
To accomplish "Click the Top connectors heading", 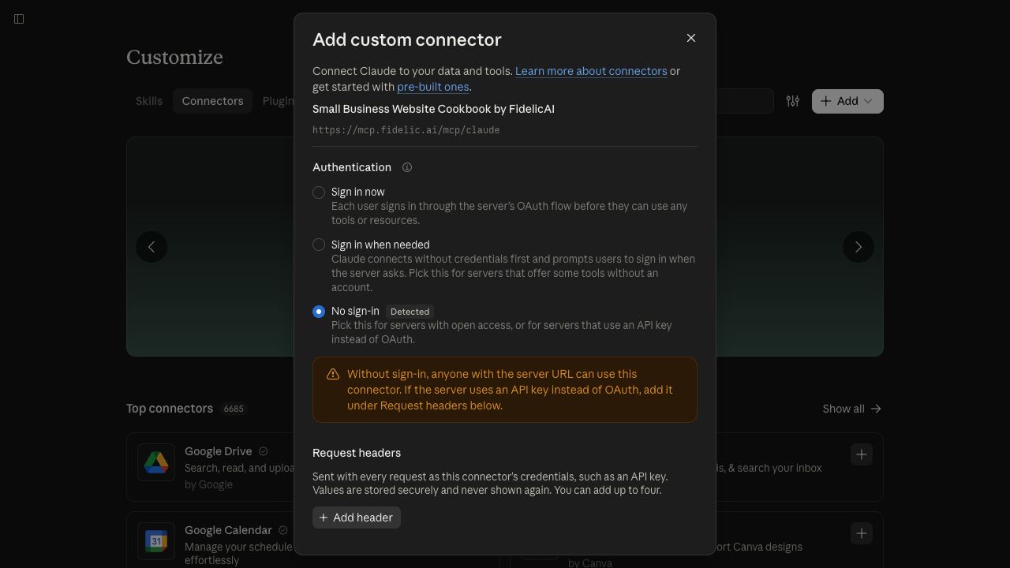I will click(x=170, y=409).
